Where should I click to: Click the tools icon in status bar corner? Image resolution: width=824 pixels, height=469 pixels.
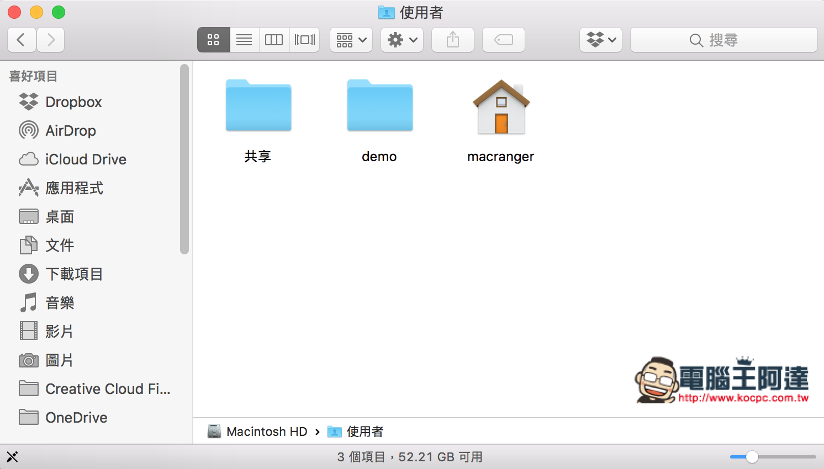tap(12, 457)
